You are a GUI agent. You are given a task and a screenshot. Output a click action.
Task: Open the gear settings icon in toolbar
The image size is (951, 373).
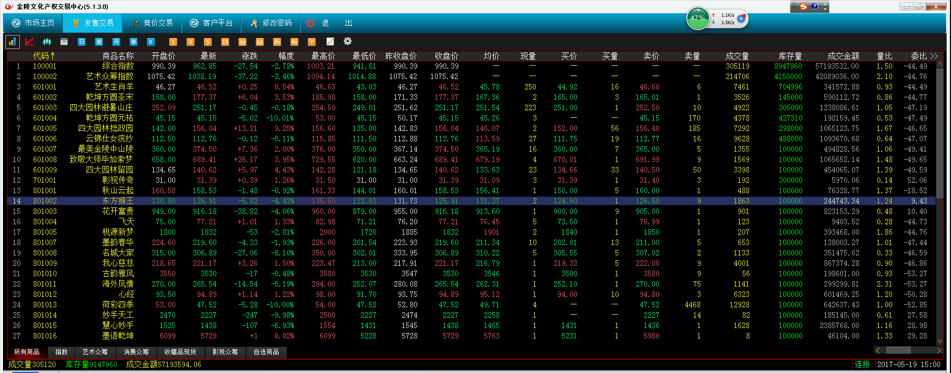tap(348, 41)
